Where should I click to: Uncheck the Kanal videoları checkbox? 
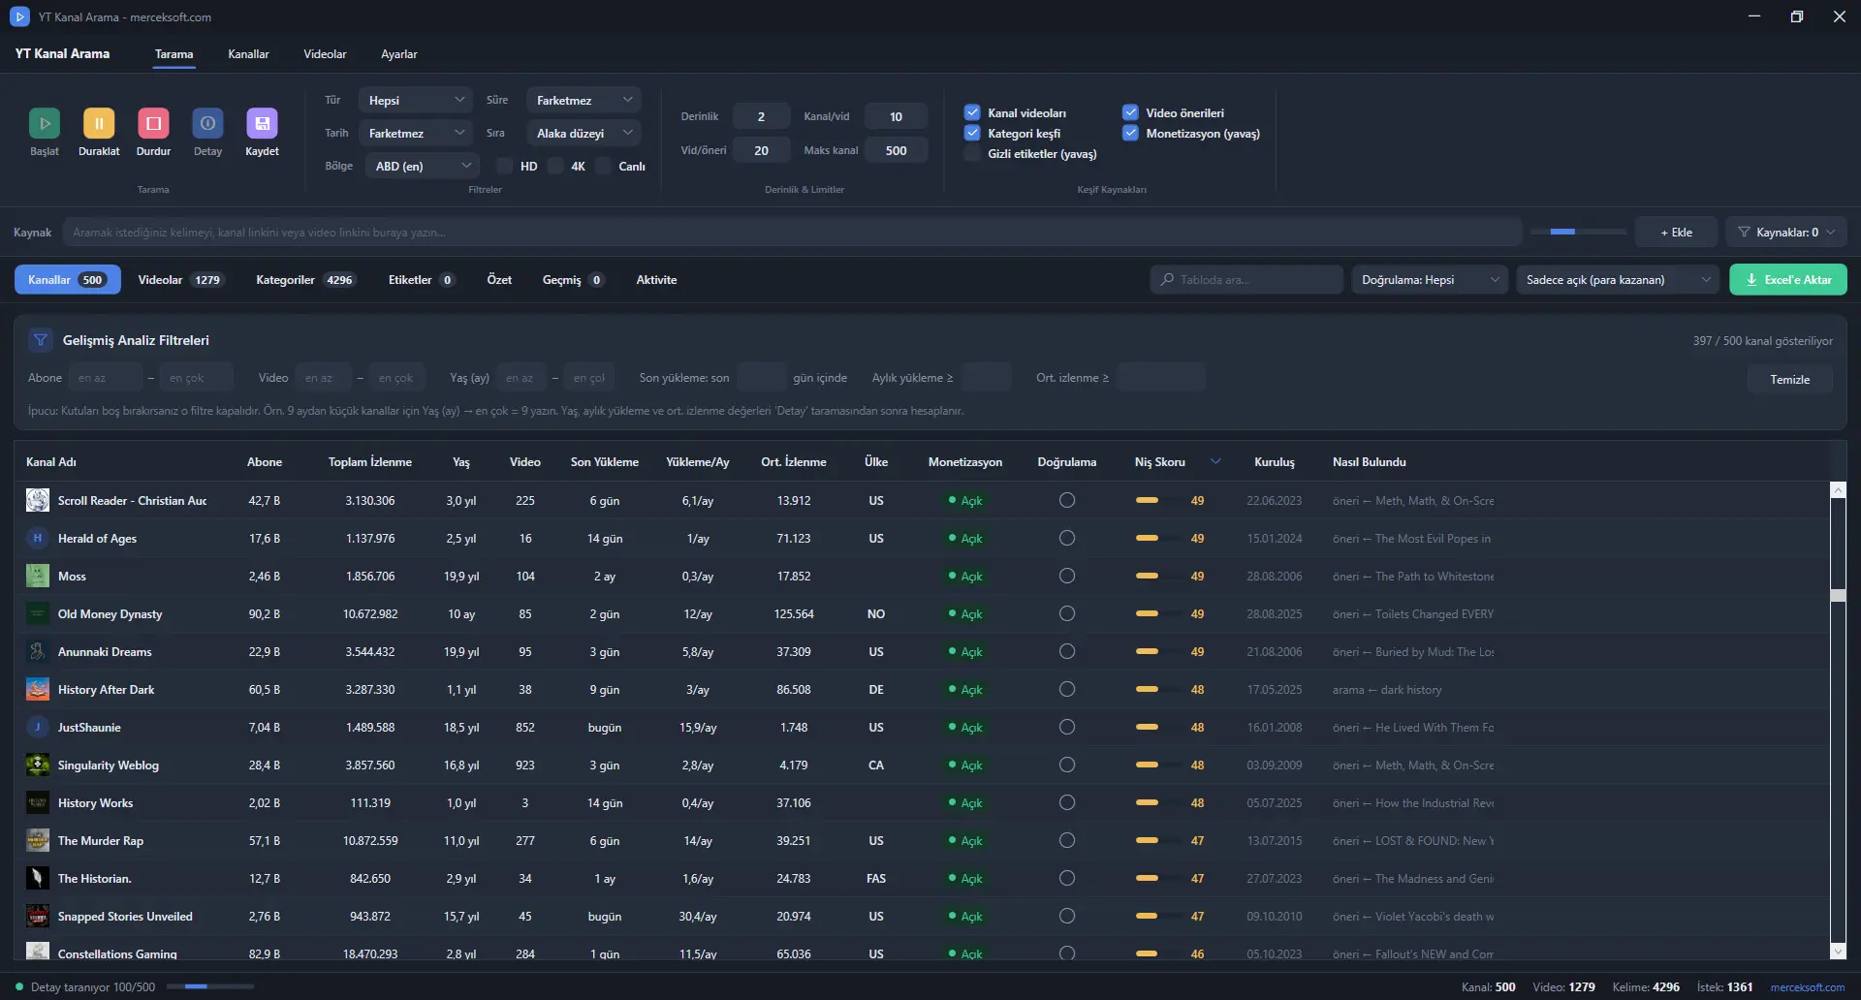click(972, 112)
